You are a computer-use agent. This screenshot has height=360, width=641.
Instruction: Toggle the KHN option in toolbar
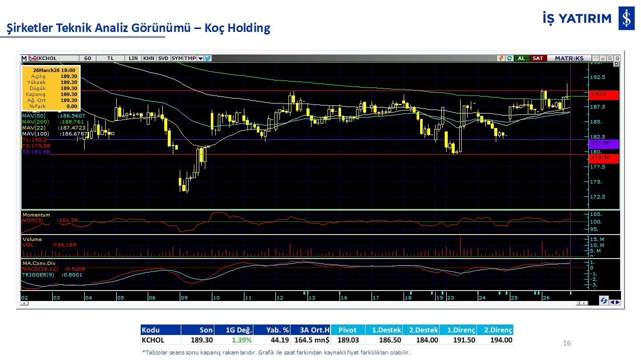pos(149,58)
